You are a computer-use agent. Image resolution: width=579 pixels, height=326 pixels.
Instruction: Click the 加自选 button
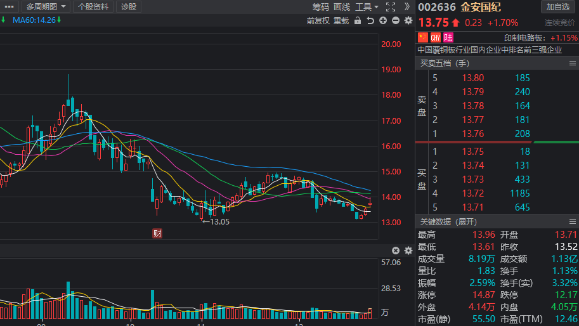tap(558, 6)
